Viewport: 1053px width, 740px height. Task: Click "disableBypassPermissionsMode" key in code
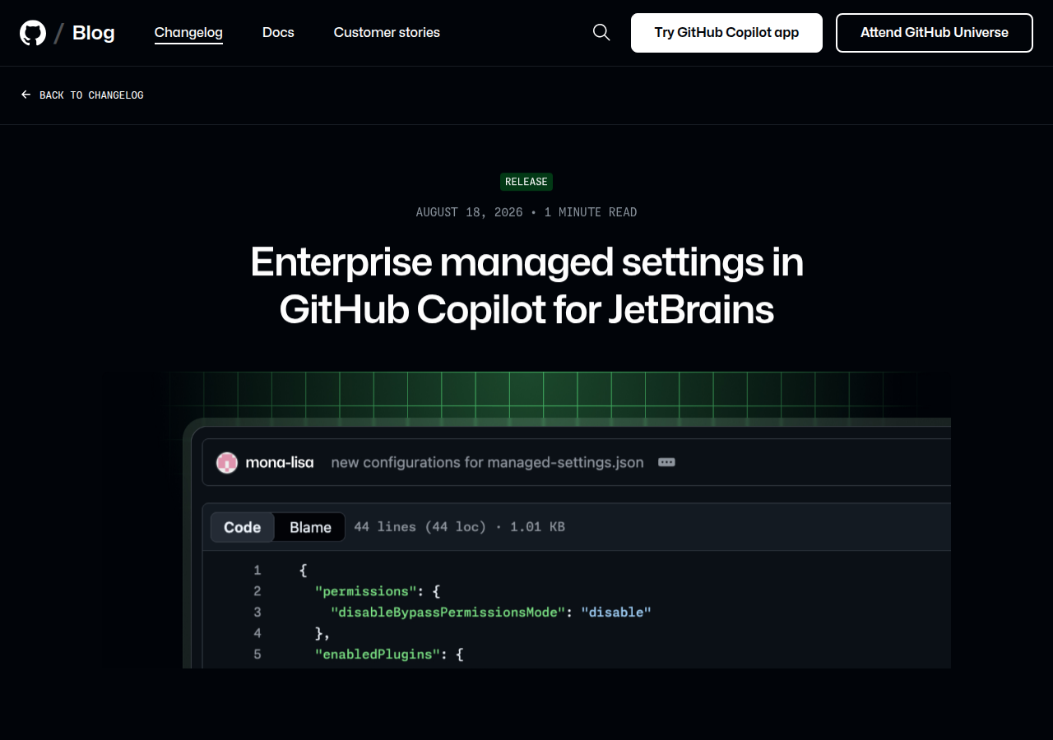(x=448, y=613)
